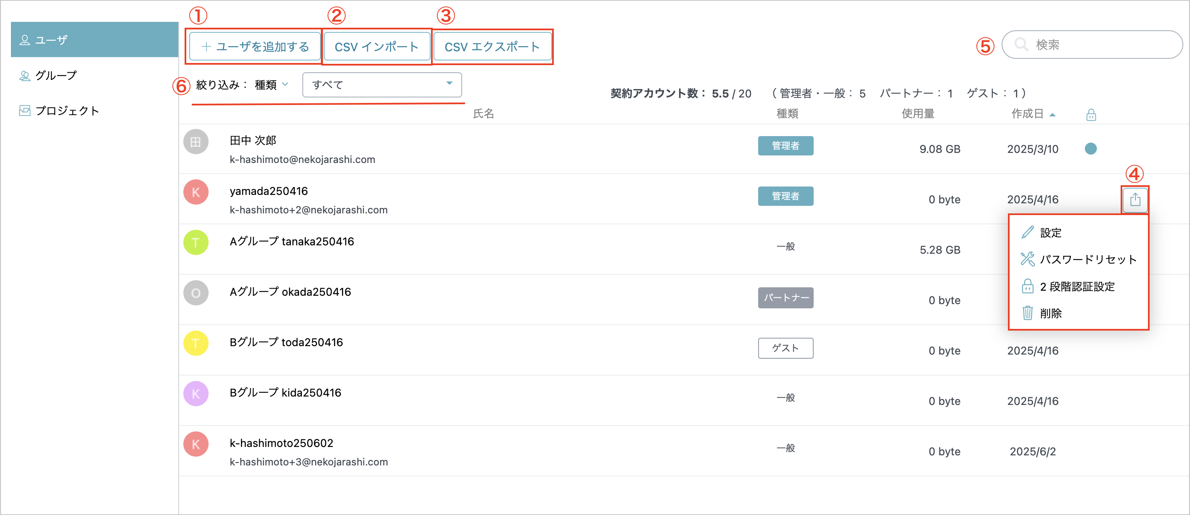Choose パスワードリセット from the user action menu
This screenshot has width=1190, height=515.
(x=1078, y=259)
